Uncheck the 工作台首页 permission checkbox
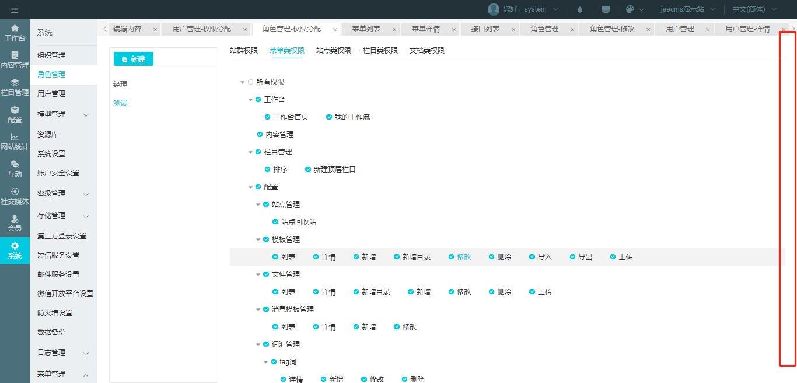Image resolution: width=797 pixels, height=383 pixels. click(268, 117)
